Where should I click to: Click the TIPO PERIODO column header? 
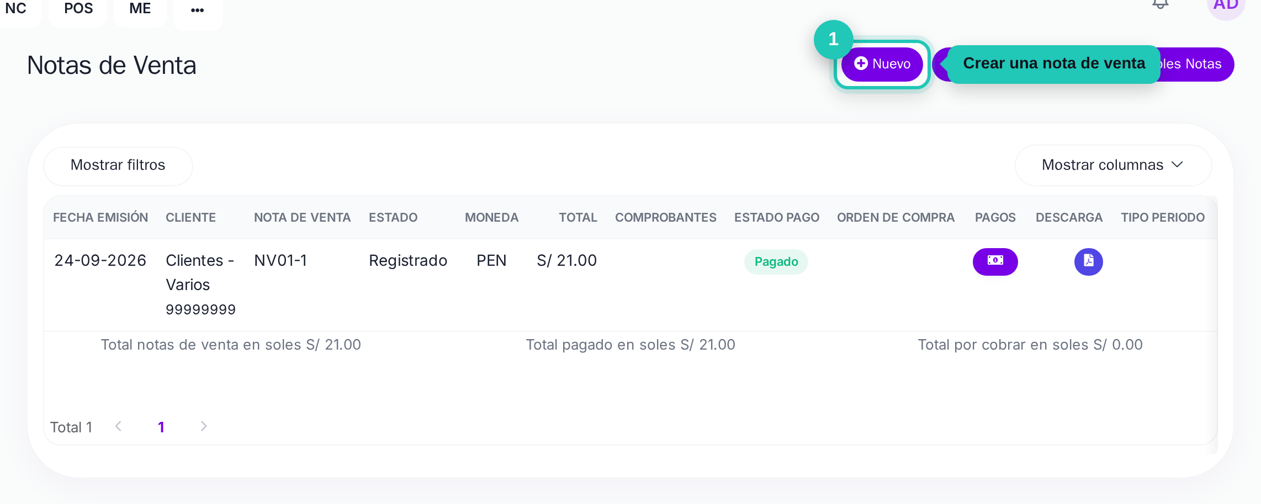1163,218
